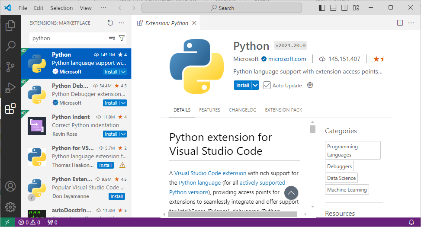Screen dimensions: 421x227
Task: Switch to the DETAILS tab
Action: [182, 110]
